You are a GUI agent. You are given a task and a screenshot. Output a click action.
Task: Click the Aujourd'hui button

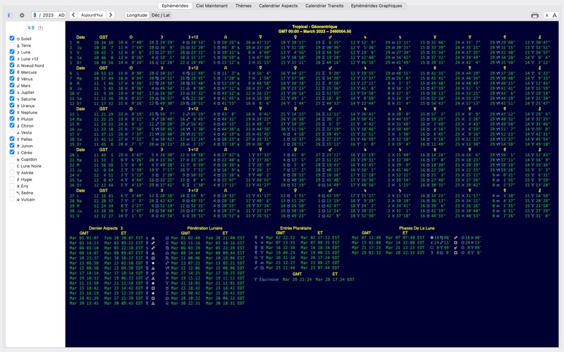(92, 15)
